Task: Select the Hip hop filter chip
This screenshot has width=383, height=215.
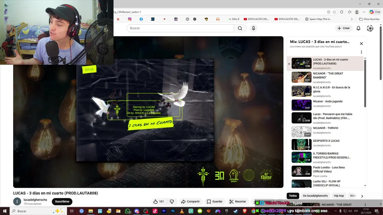Action: point(339,196)
